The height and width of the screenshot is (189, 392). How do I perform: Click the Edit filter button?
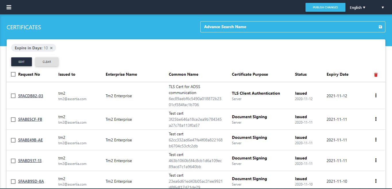pyautogui.click(x=22, y=62)
